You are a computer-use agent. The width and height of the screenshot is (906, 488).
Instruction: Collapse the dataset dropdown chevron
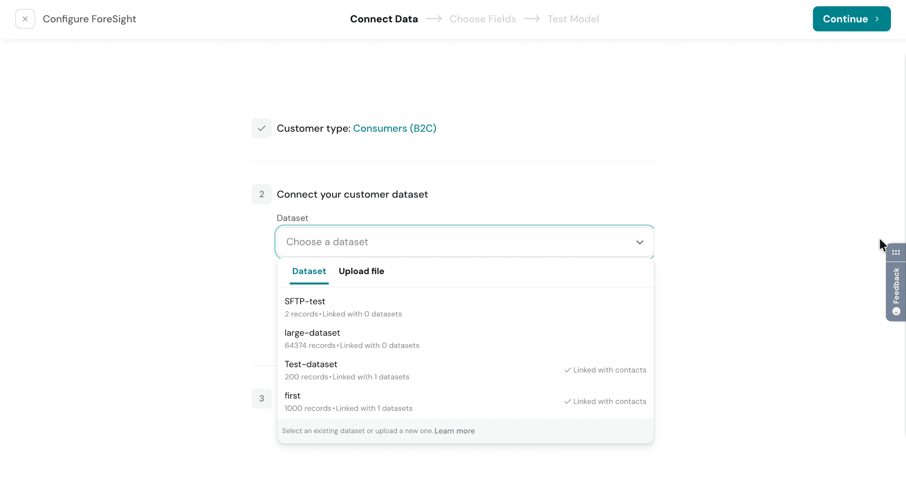(640, 242)
